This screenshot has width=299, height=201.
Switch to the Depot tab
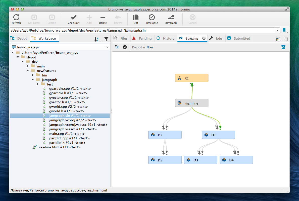tap(19, 38)
